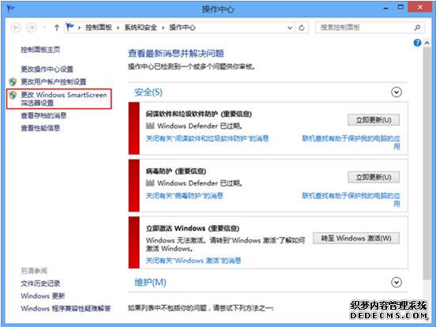Go up one level with Up arrow
Screen dimensions: 436x327
57,28
